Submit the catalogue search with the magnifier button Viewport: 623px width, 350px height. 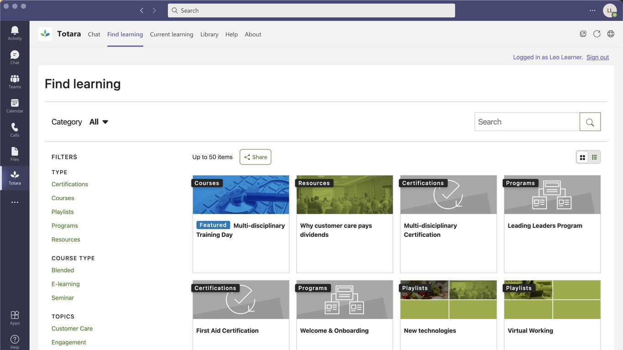[x=590, y=122]
